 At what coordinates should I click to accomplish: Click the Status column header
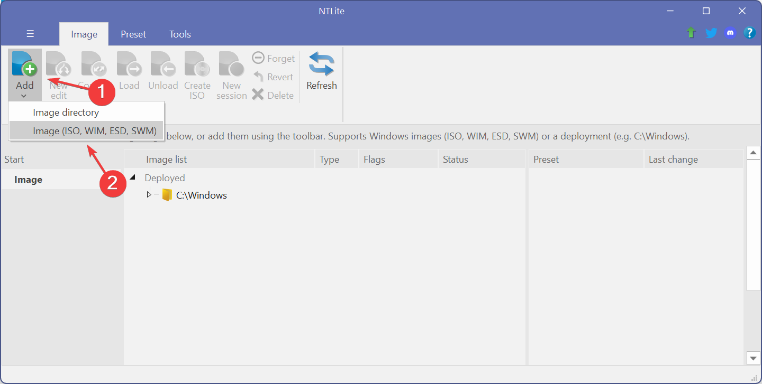point(482,160)
